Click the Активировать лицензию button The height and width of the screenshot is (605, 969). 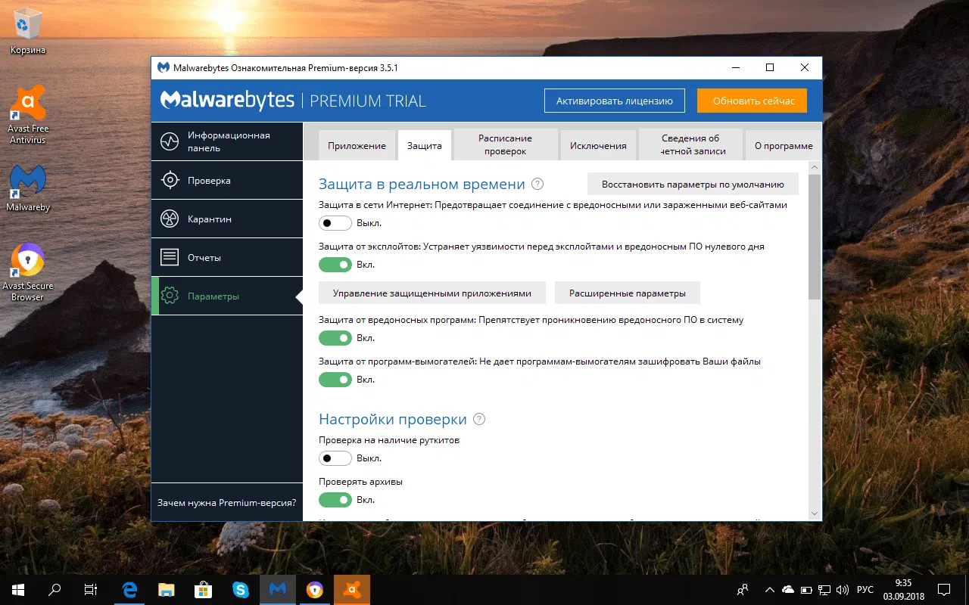click(x=614, y=99)
